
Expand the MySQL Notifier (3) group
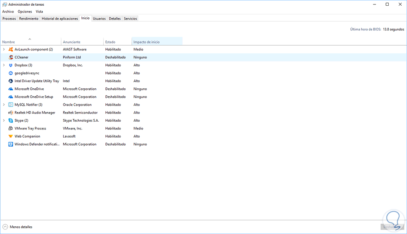click(4, 105)
